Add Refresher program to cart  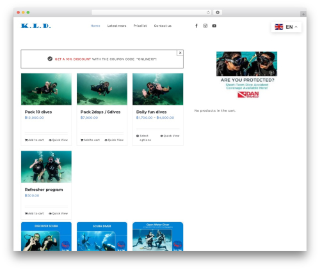point(35,213)
